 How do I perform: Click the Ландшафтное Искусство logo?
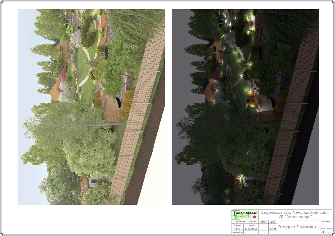(245, 215)
